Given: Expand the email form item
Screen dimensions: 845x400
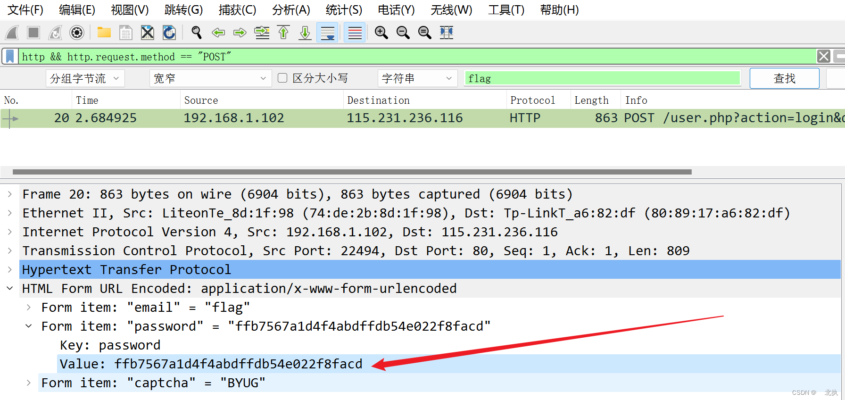Looking at the screenshot, I should pyautogui.click(x=29, y=307).
